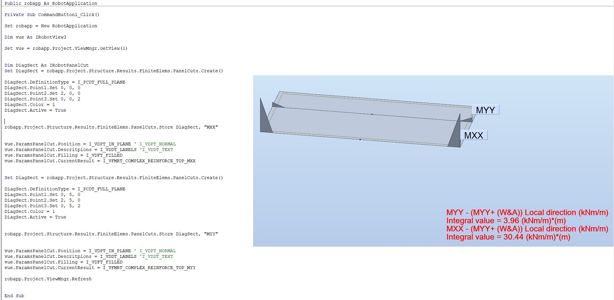This screenshot has height=300, width=614.
Task: Click CurrentResult line ending in REINFORCE_TOP_MYY
Action: click(x=100, y=267)
